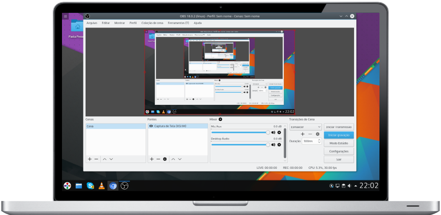
Task: Open the Desktop Áudio settings gear
Action: click(x=279, y=145)
